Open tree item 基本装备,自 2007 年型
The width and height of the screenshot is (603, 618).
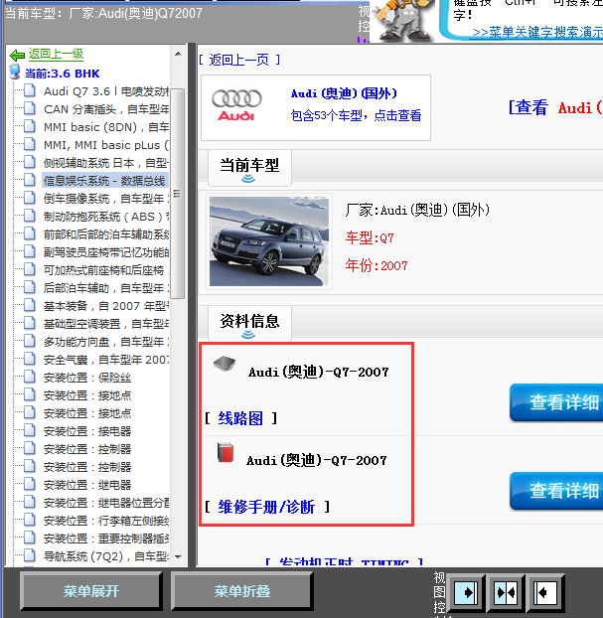106,306
